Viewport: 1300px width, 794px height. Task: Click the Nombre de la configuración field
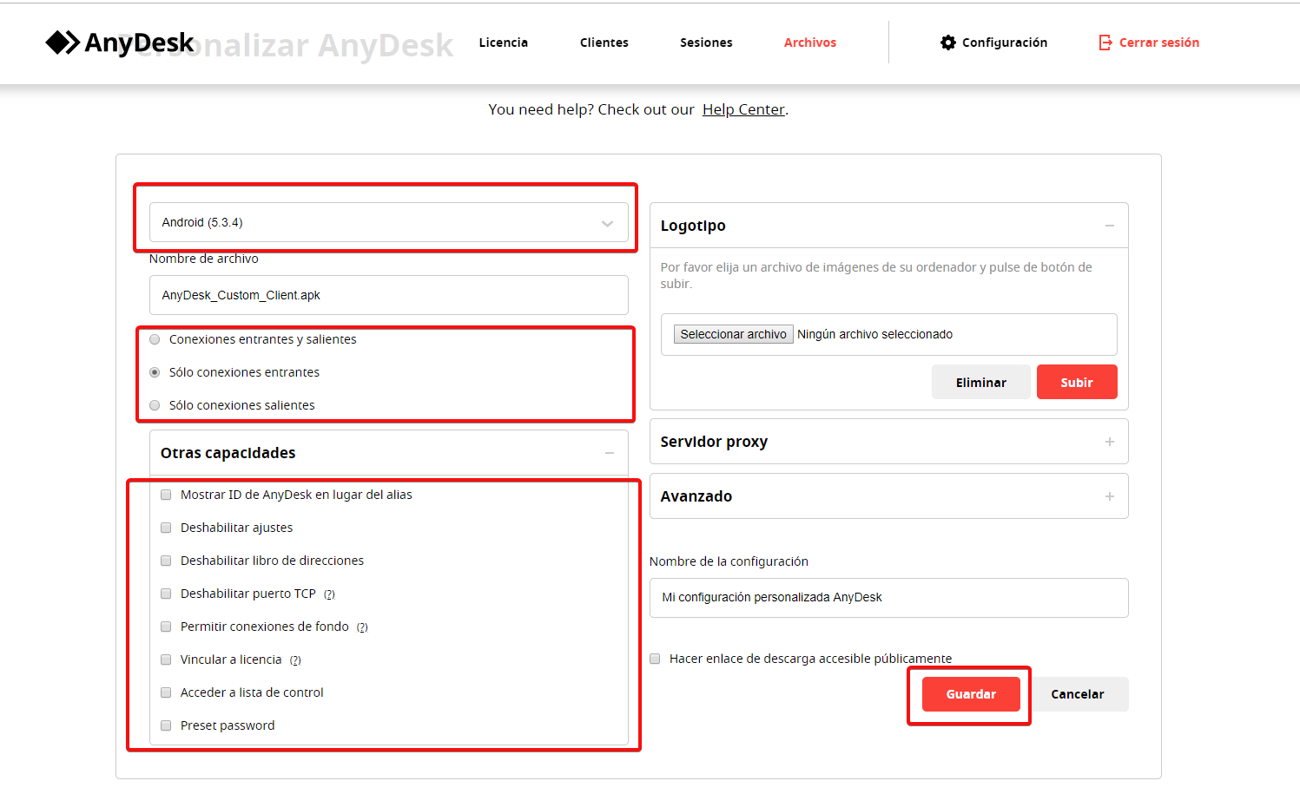click(x=889, y=598)
